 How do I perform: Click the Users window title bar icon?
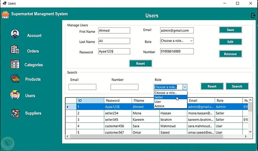coord(5,3)
